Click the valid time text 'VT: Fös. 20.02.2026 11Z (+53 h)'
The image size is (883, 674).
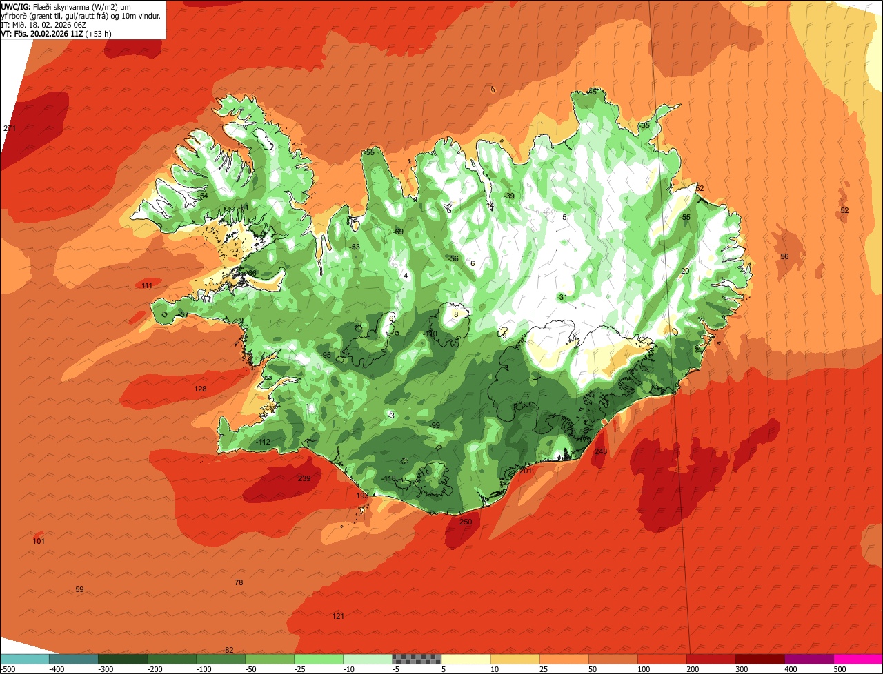coord(57,33)
